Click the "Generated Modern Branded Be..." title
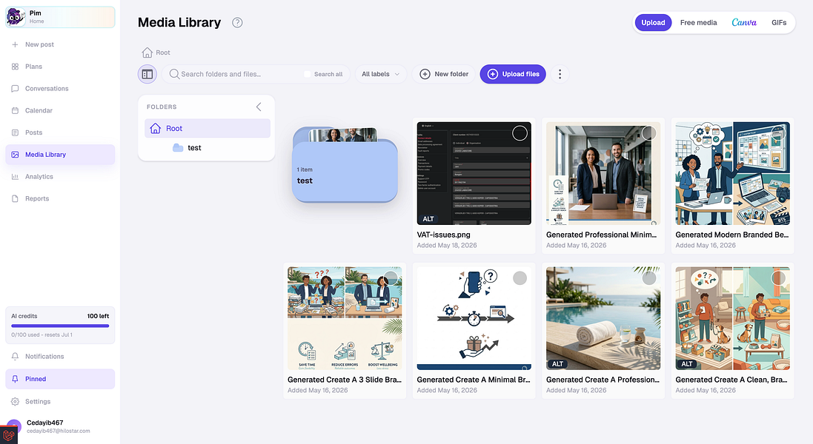Screen dimensions: 813x444 pos(731,235)
